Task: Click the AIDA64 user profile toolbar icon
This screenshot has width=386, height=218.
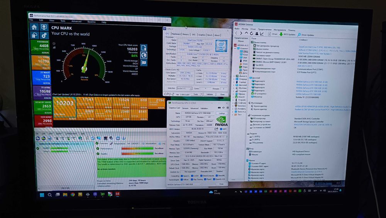Action: click(x=257, y=34)
